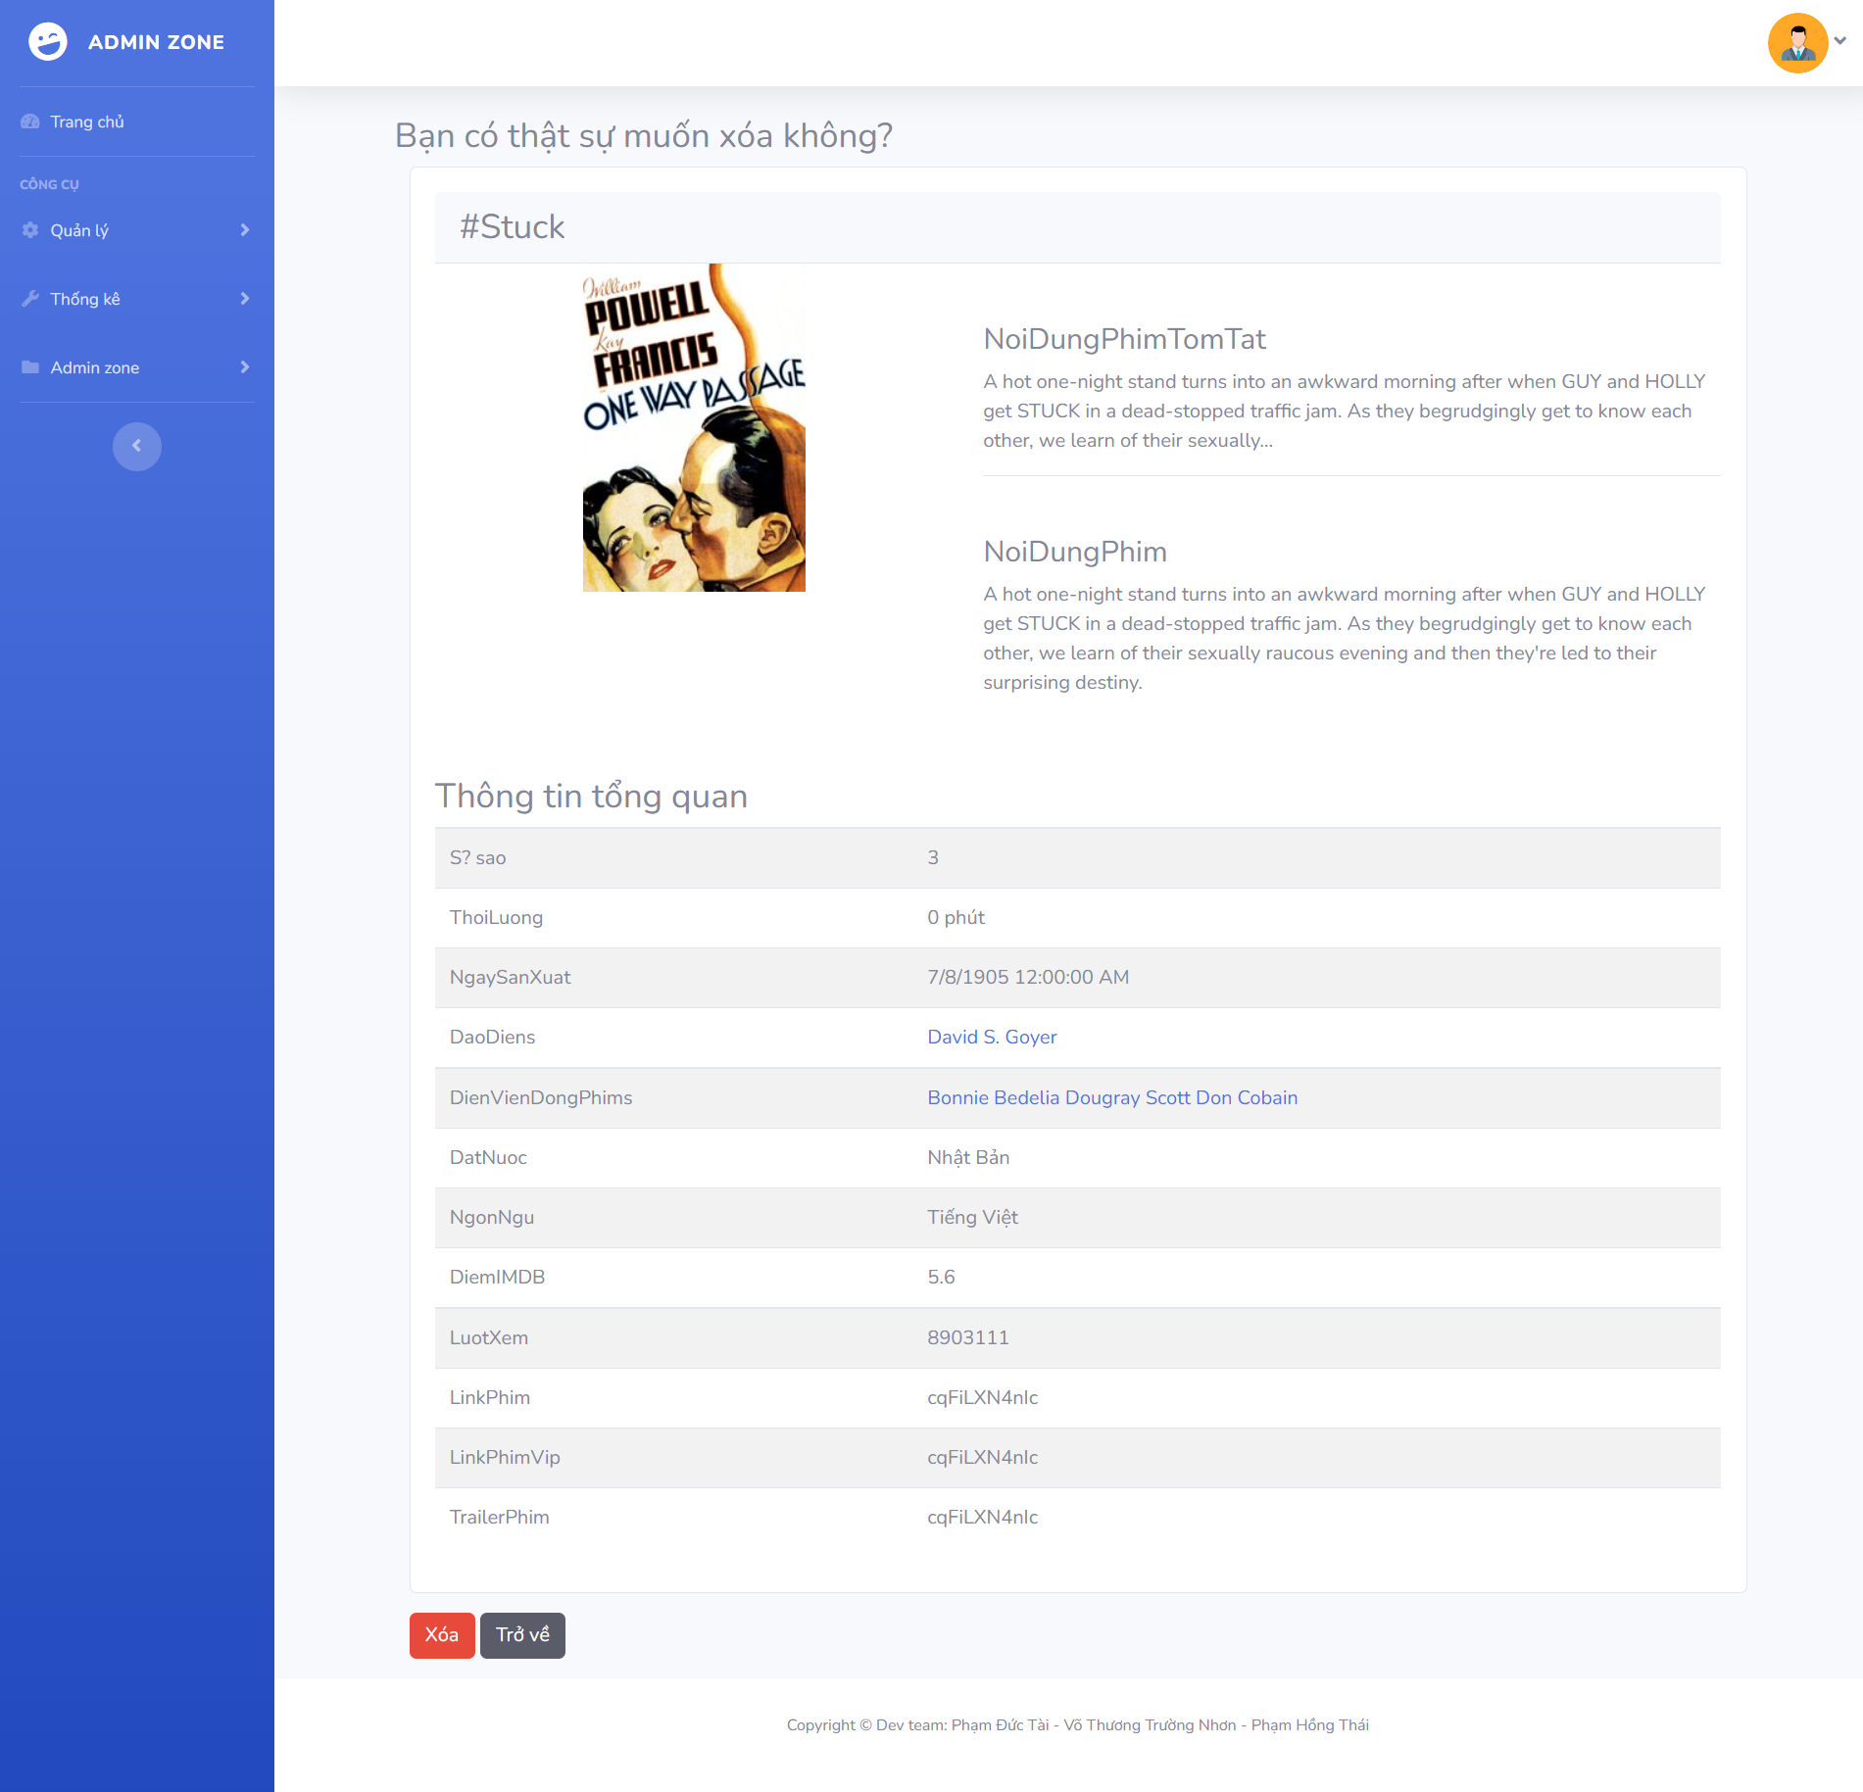Click the copyright Dev team footer text
This screenshot has height=1792, width=1863.
[1077, 1724]
